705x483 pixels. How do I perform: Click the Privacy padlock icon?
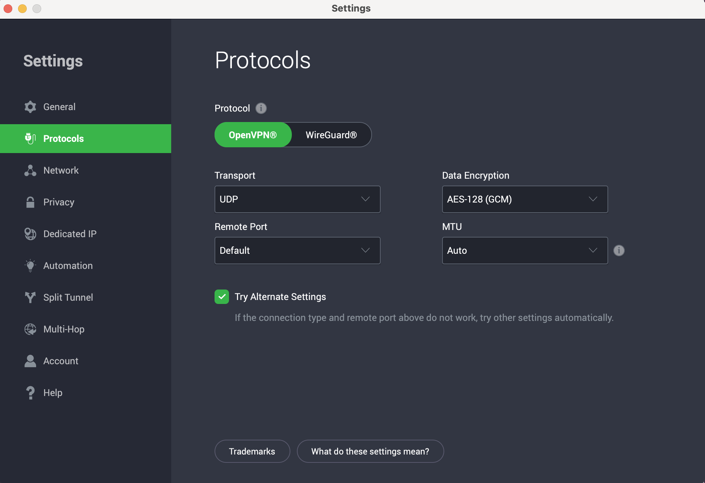pos(30,202)
